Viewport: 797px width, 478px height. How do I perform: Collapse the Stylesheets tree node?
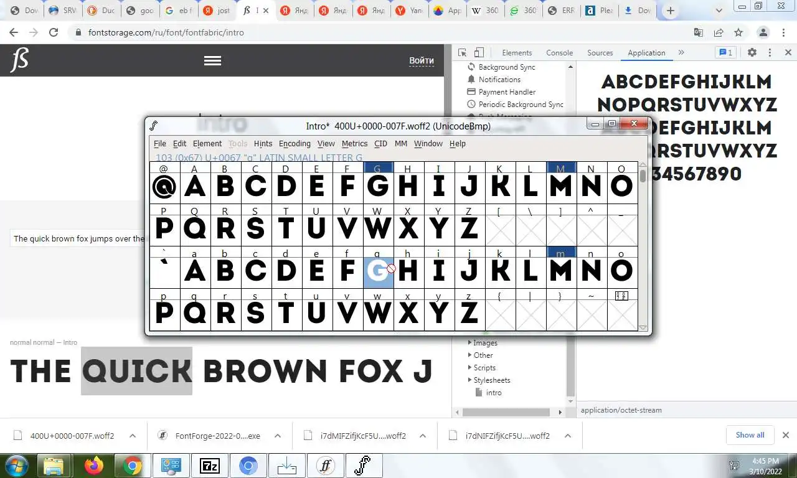[470, 380]
